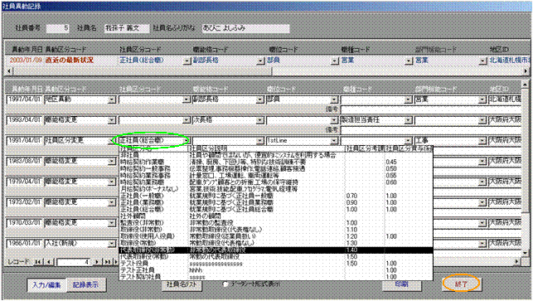Click 備考 field under 1993/04/01 row
The image size is (533, 301).
tap(431, 130)
